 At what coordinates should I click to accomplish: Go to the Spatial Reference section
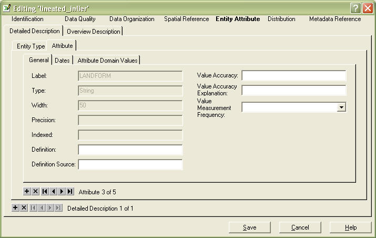click(x=186, y=19)
